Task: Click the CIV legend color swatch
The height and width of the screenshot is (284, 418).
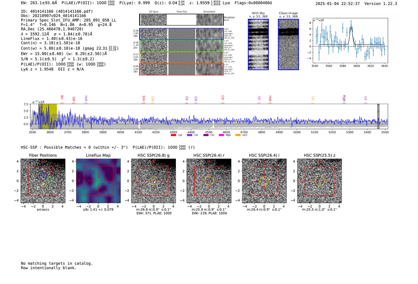Action: click(x=190, y=135)
